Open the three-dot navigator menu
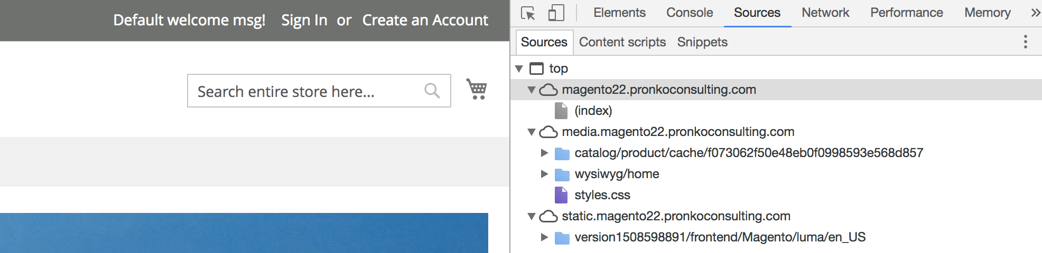 1025,42
